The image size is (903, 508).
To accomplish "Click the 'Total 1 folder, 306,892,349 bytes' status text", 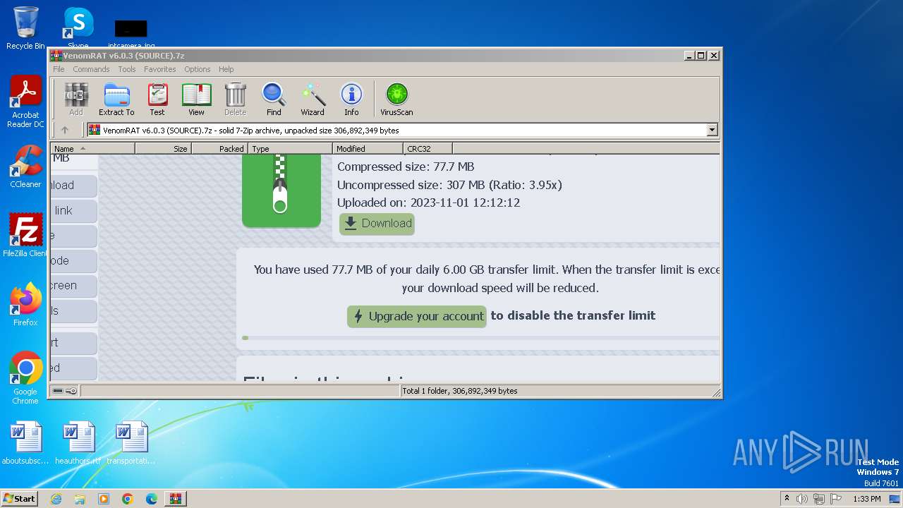I will coord(460,390).
